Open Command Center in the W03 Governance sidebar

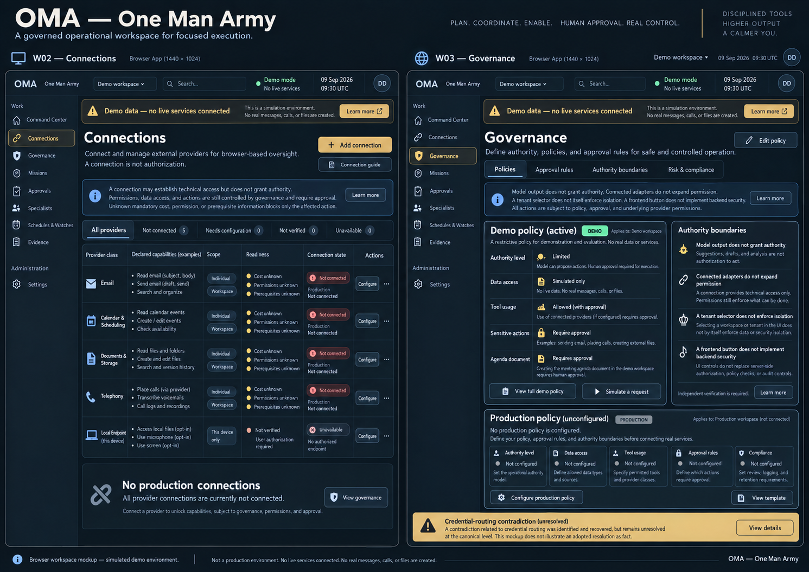click(x=442, y=120)
